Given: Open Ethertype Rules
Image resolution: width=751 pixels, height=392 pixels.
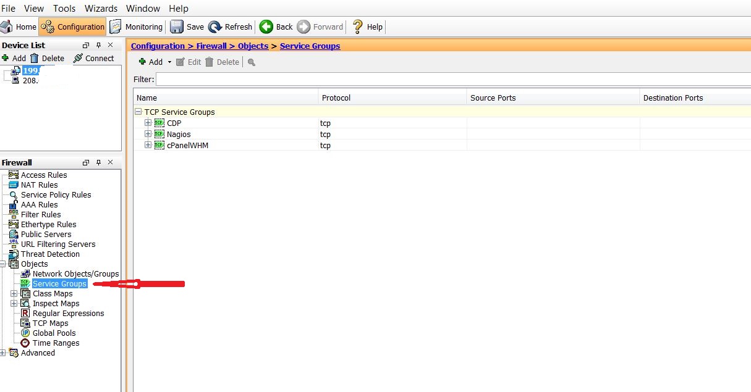Looking at the screenshot, I should pyautogui.click(x=49, y=224).
